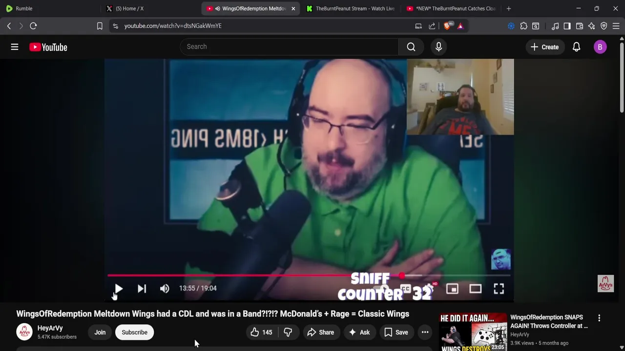Open recommended video 'WingsOfRedemption SNAPS AGAIN'
625x351 pixels.
[x=549, y=321]
